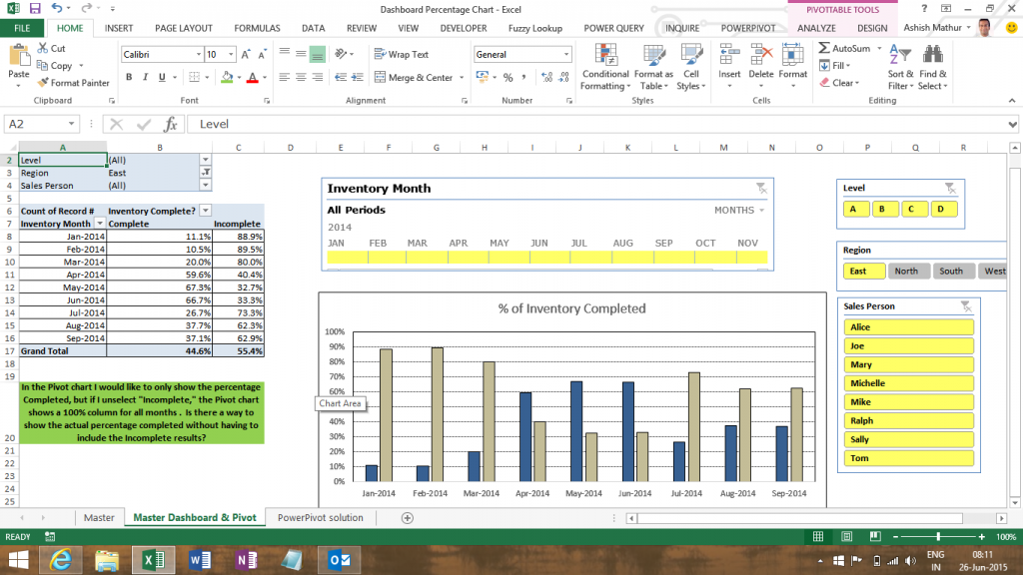Click the Format cells icon

click(792, 56)
